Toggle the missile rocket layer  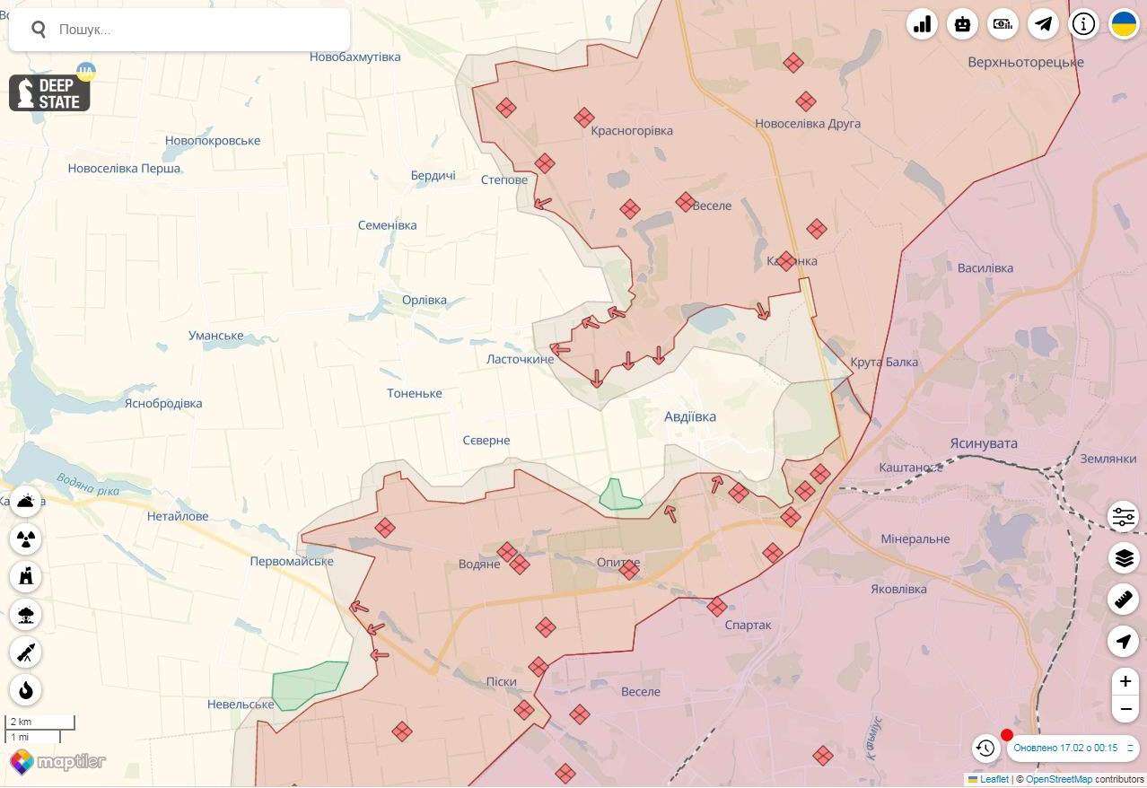click(x=26, y=652)
